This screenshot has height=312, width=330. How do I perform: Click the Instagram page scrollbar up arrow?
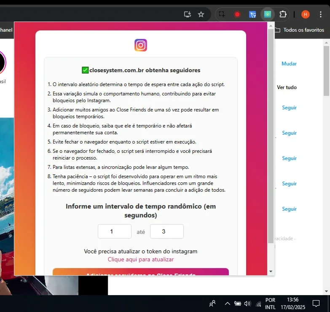click(x=326, y=43)
